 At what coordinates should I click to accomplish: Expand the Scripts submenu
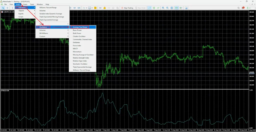click(x=25, y=17)
